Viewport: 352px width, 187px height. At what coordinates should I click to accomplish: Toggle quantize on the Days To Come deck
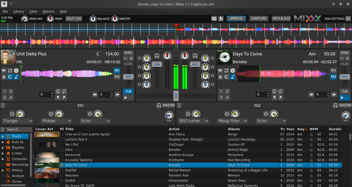point(227,77)
